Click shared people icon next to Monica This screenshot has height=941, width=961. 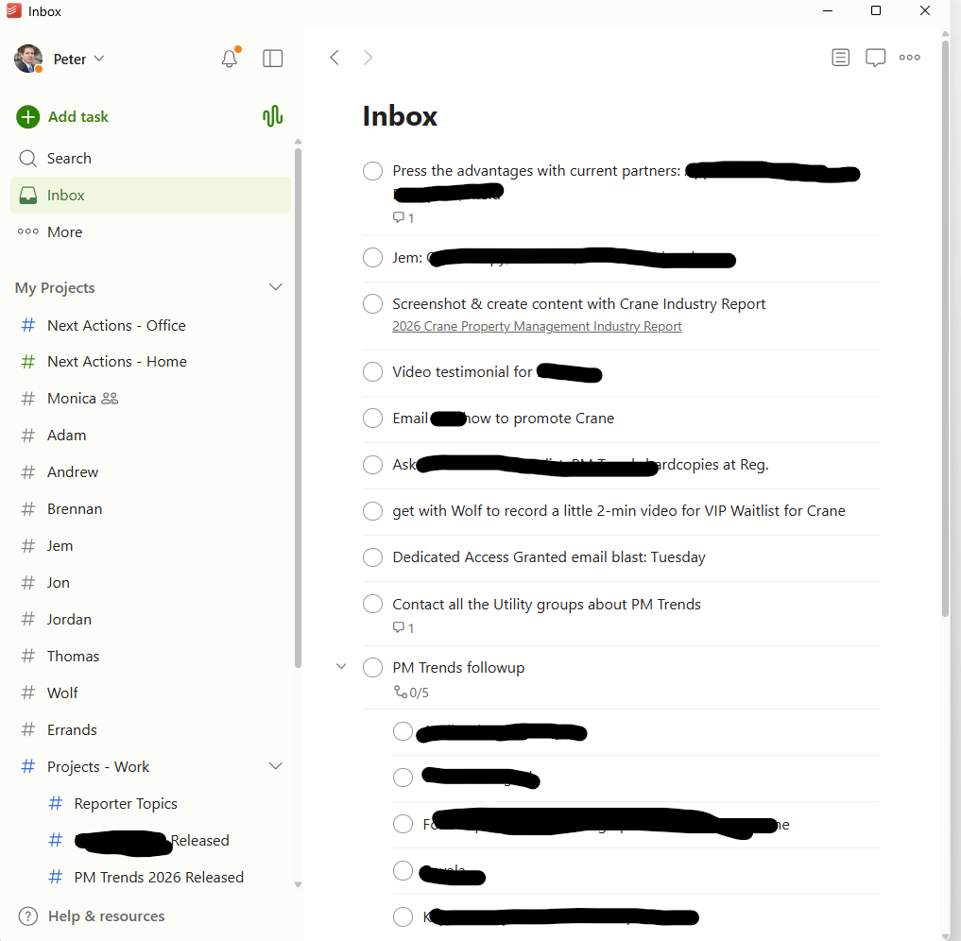(110, 398)
